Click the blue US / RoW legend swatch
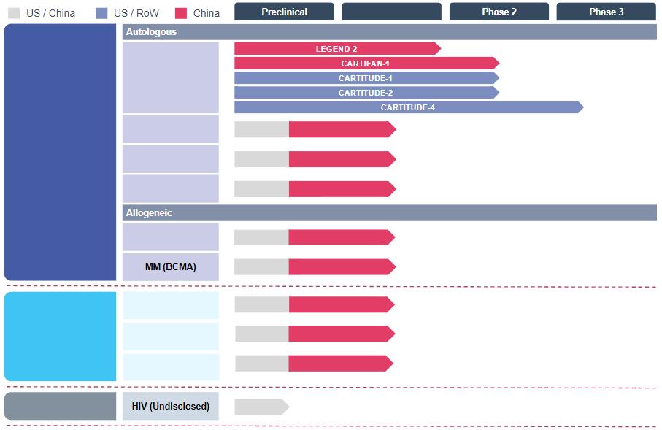The width and height of the screenshot is (662, 430). 101,12
